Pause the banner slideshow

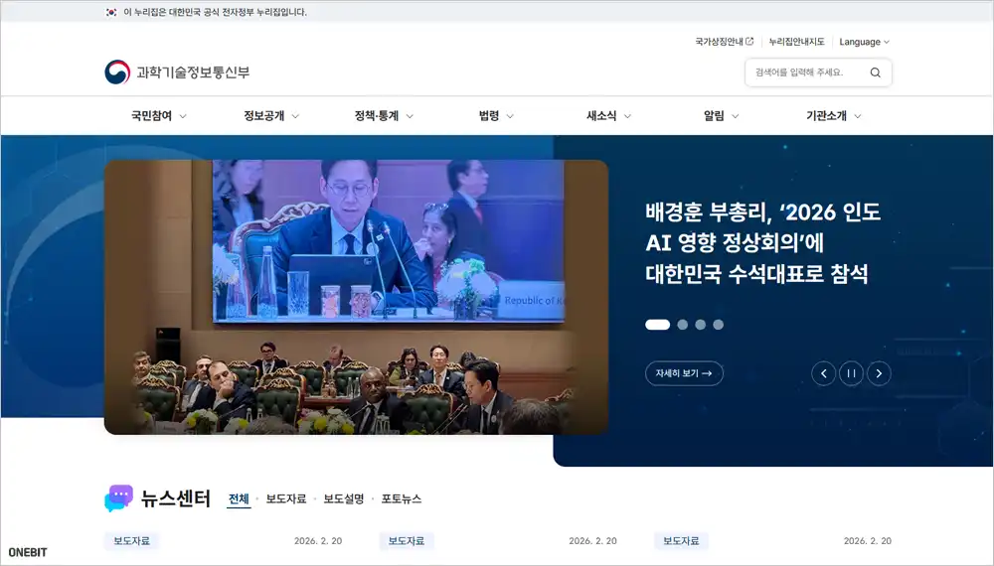pos(852,373)
